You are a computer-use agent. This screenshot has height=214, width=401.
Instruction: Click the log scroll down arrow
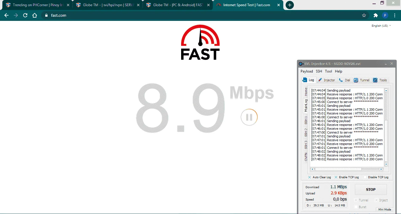click(x=386, y=164)
